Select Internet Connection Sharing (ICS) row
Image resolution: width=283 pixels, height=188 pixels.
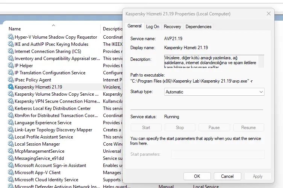coord(48,51)
